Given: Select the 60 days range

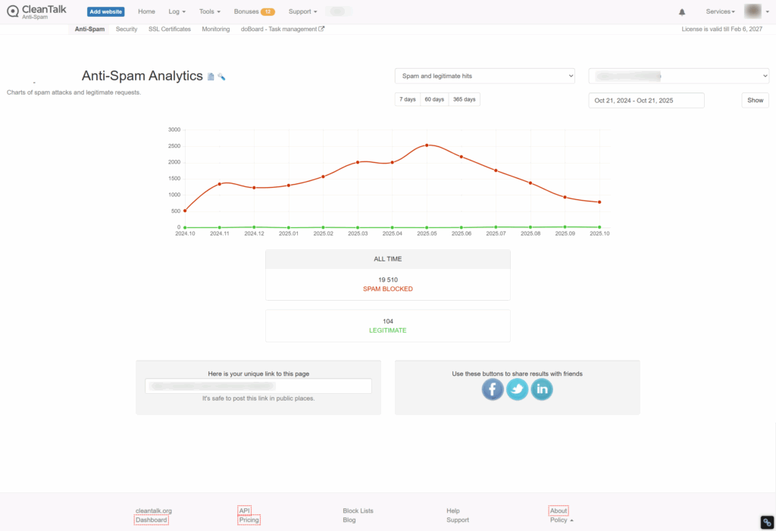Looking at the screenshot, I should 434,100.
